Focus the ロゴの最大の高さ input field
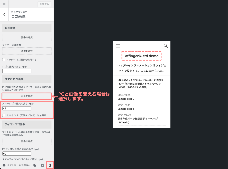The height and width of the screenshot is (169, 228). click(17, 71)
